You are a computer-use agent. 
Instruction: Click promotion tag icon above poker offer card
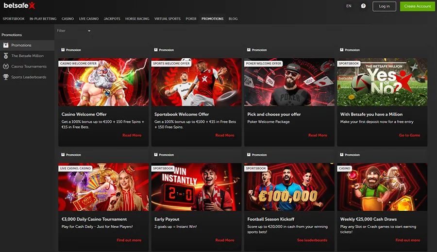[x=249, y=50]
